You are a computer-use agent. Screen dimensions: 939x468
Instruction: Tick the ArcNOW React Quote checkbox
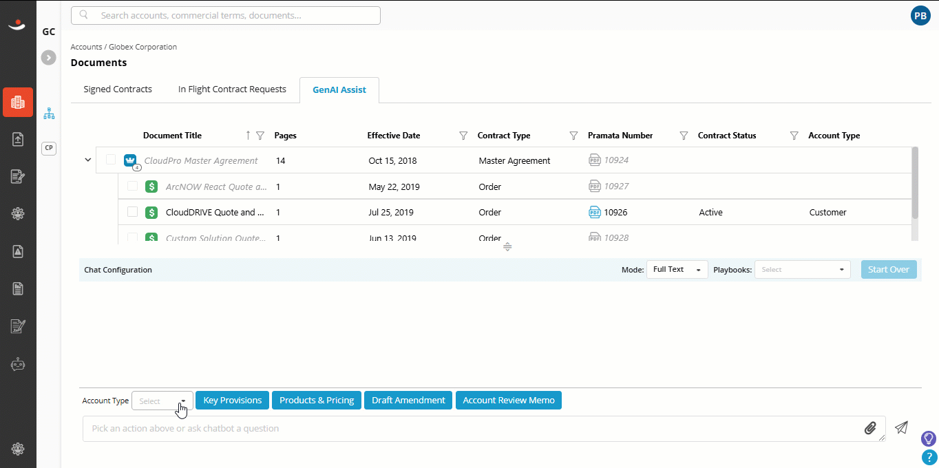[133, 186]
